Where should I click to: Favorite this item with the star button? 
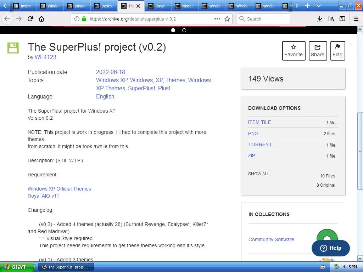294,51
